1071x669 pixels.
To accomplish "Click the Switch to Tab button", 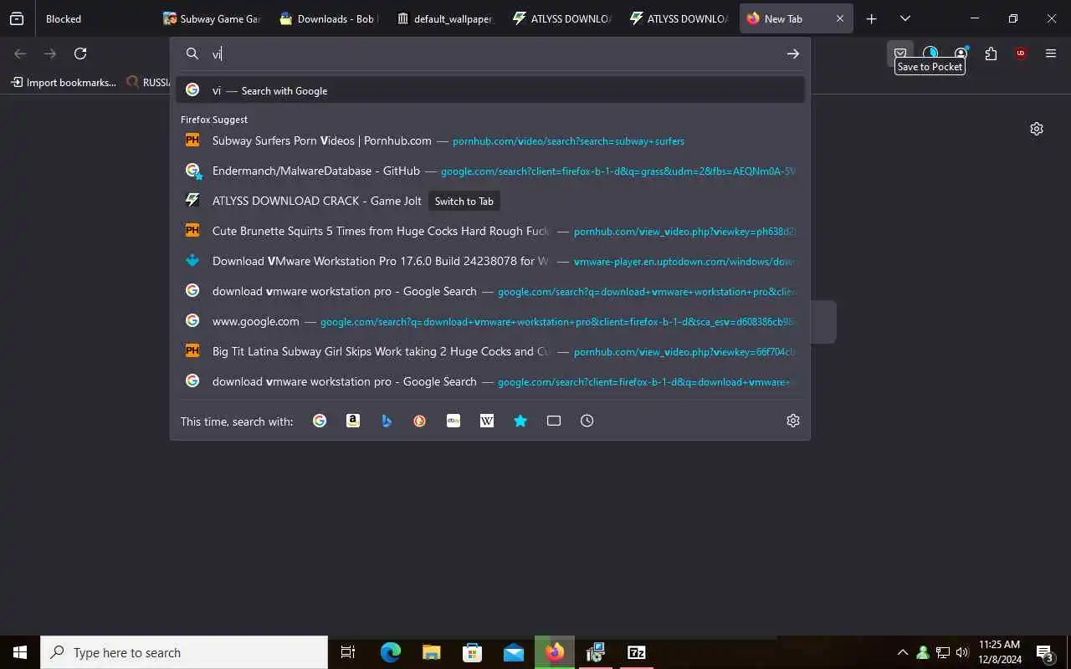I will coord(464,201).
